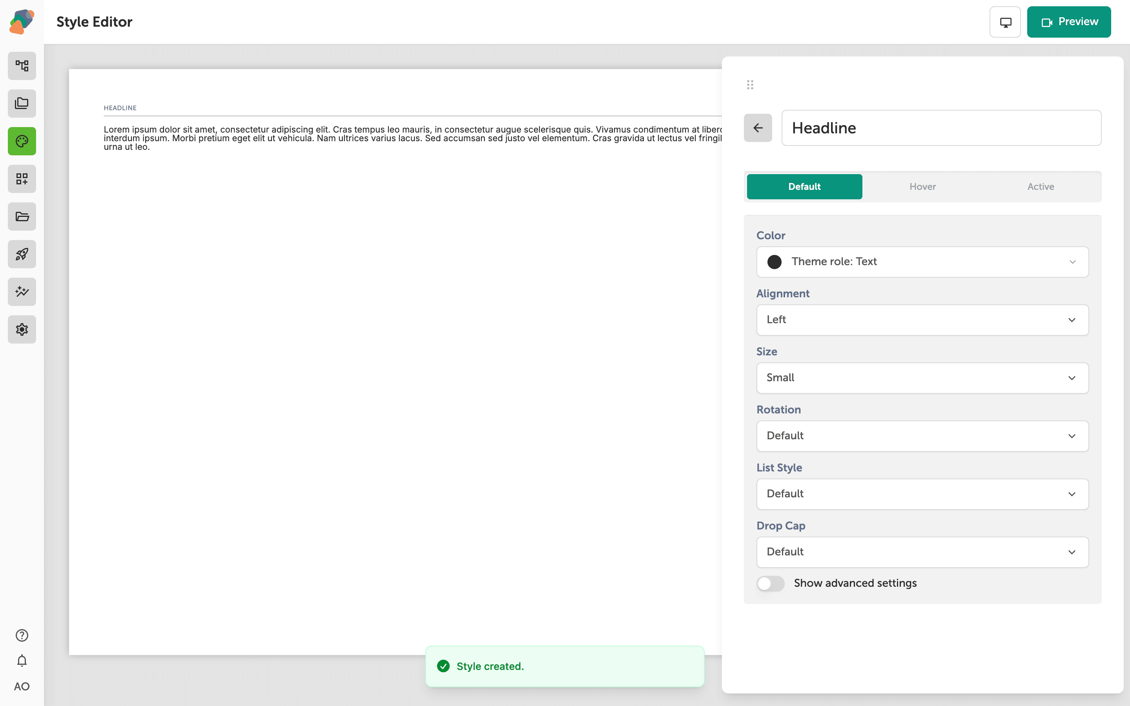Screen dimensions: 1130x706
Task: Open the List Style dropdown
Action: pyautogui.click(x=922, y=494)
